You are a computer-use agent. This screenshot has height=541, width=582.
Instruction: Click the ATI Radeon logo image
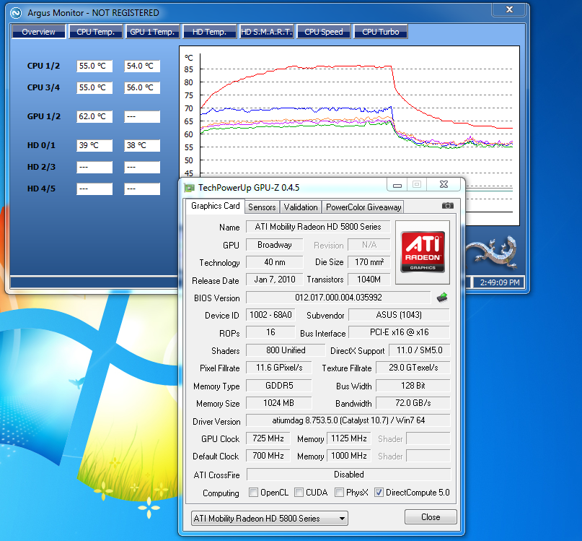click(423, 252)
